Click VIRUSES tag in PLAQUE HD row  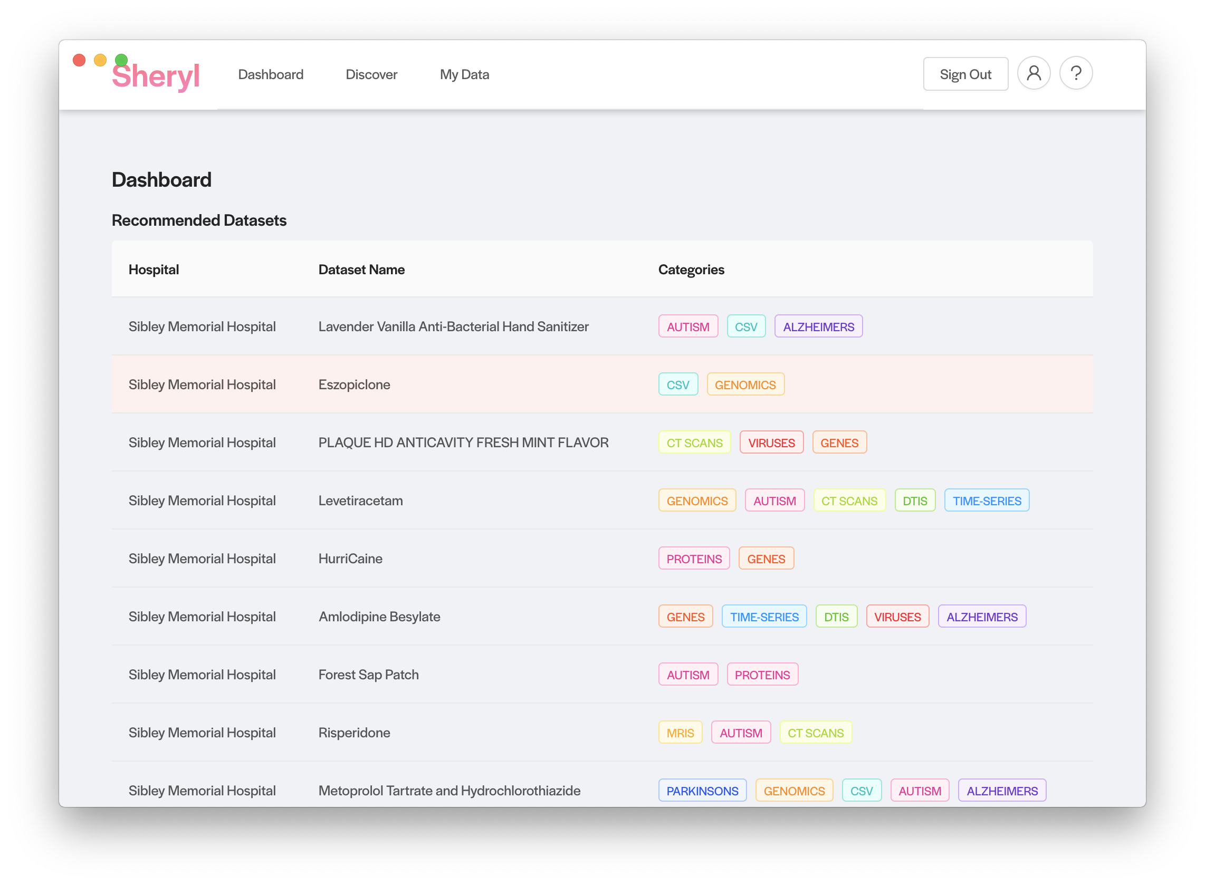point(771,443)
